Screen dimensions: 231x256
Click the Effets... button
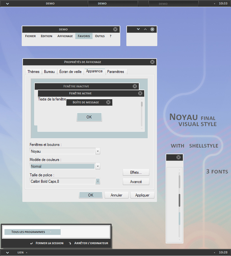point(136,173)
